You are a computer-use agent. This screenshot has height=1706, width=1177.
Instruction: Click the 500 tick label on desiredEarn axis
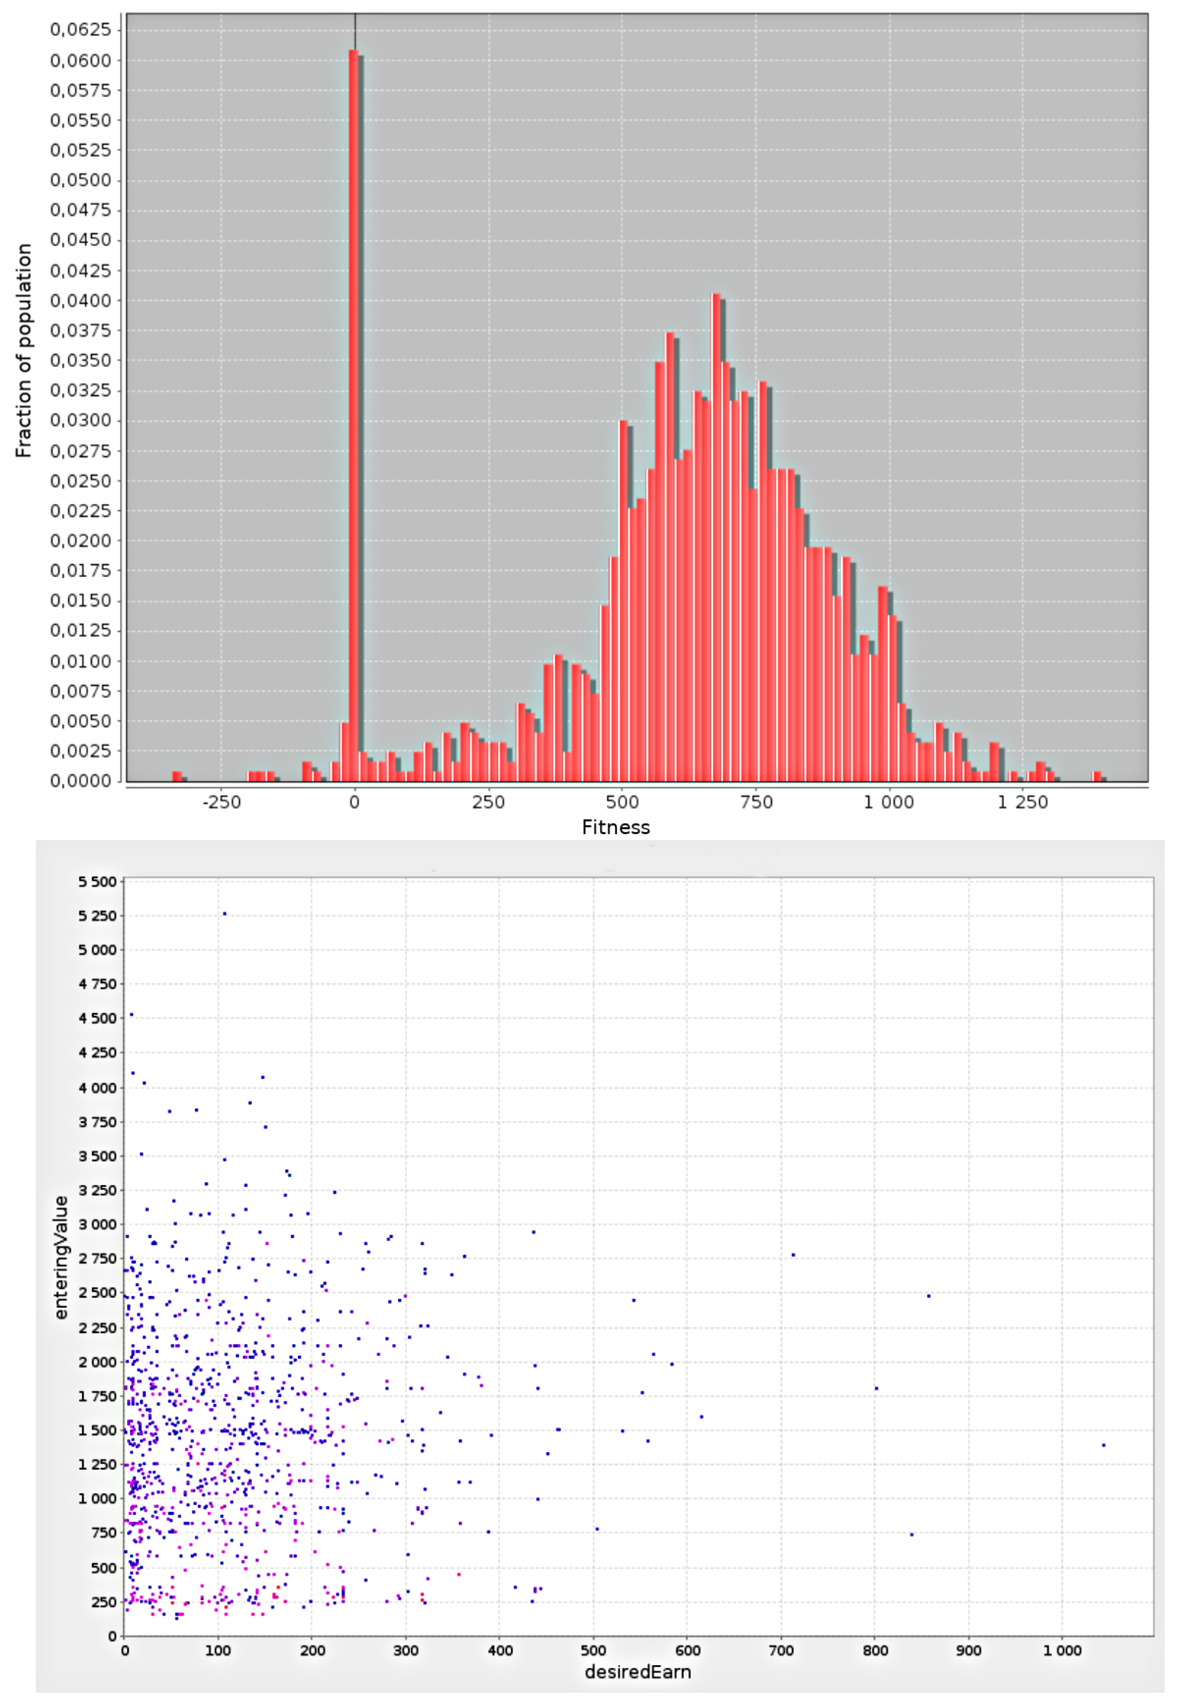pos(593,1651)
